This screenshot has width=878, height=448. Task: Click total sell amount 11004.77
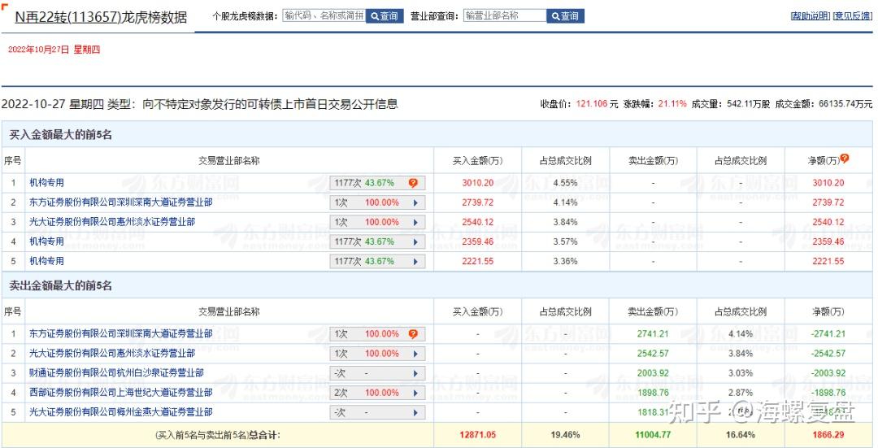[653, 435]
